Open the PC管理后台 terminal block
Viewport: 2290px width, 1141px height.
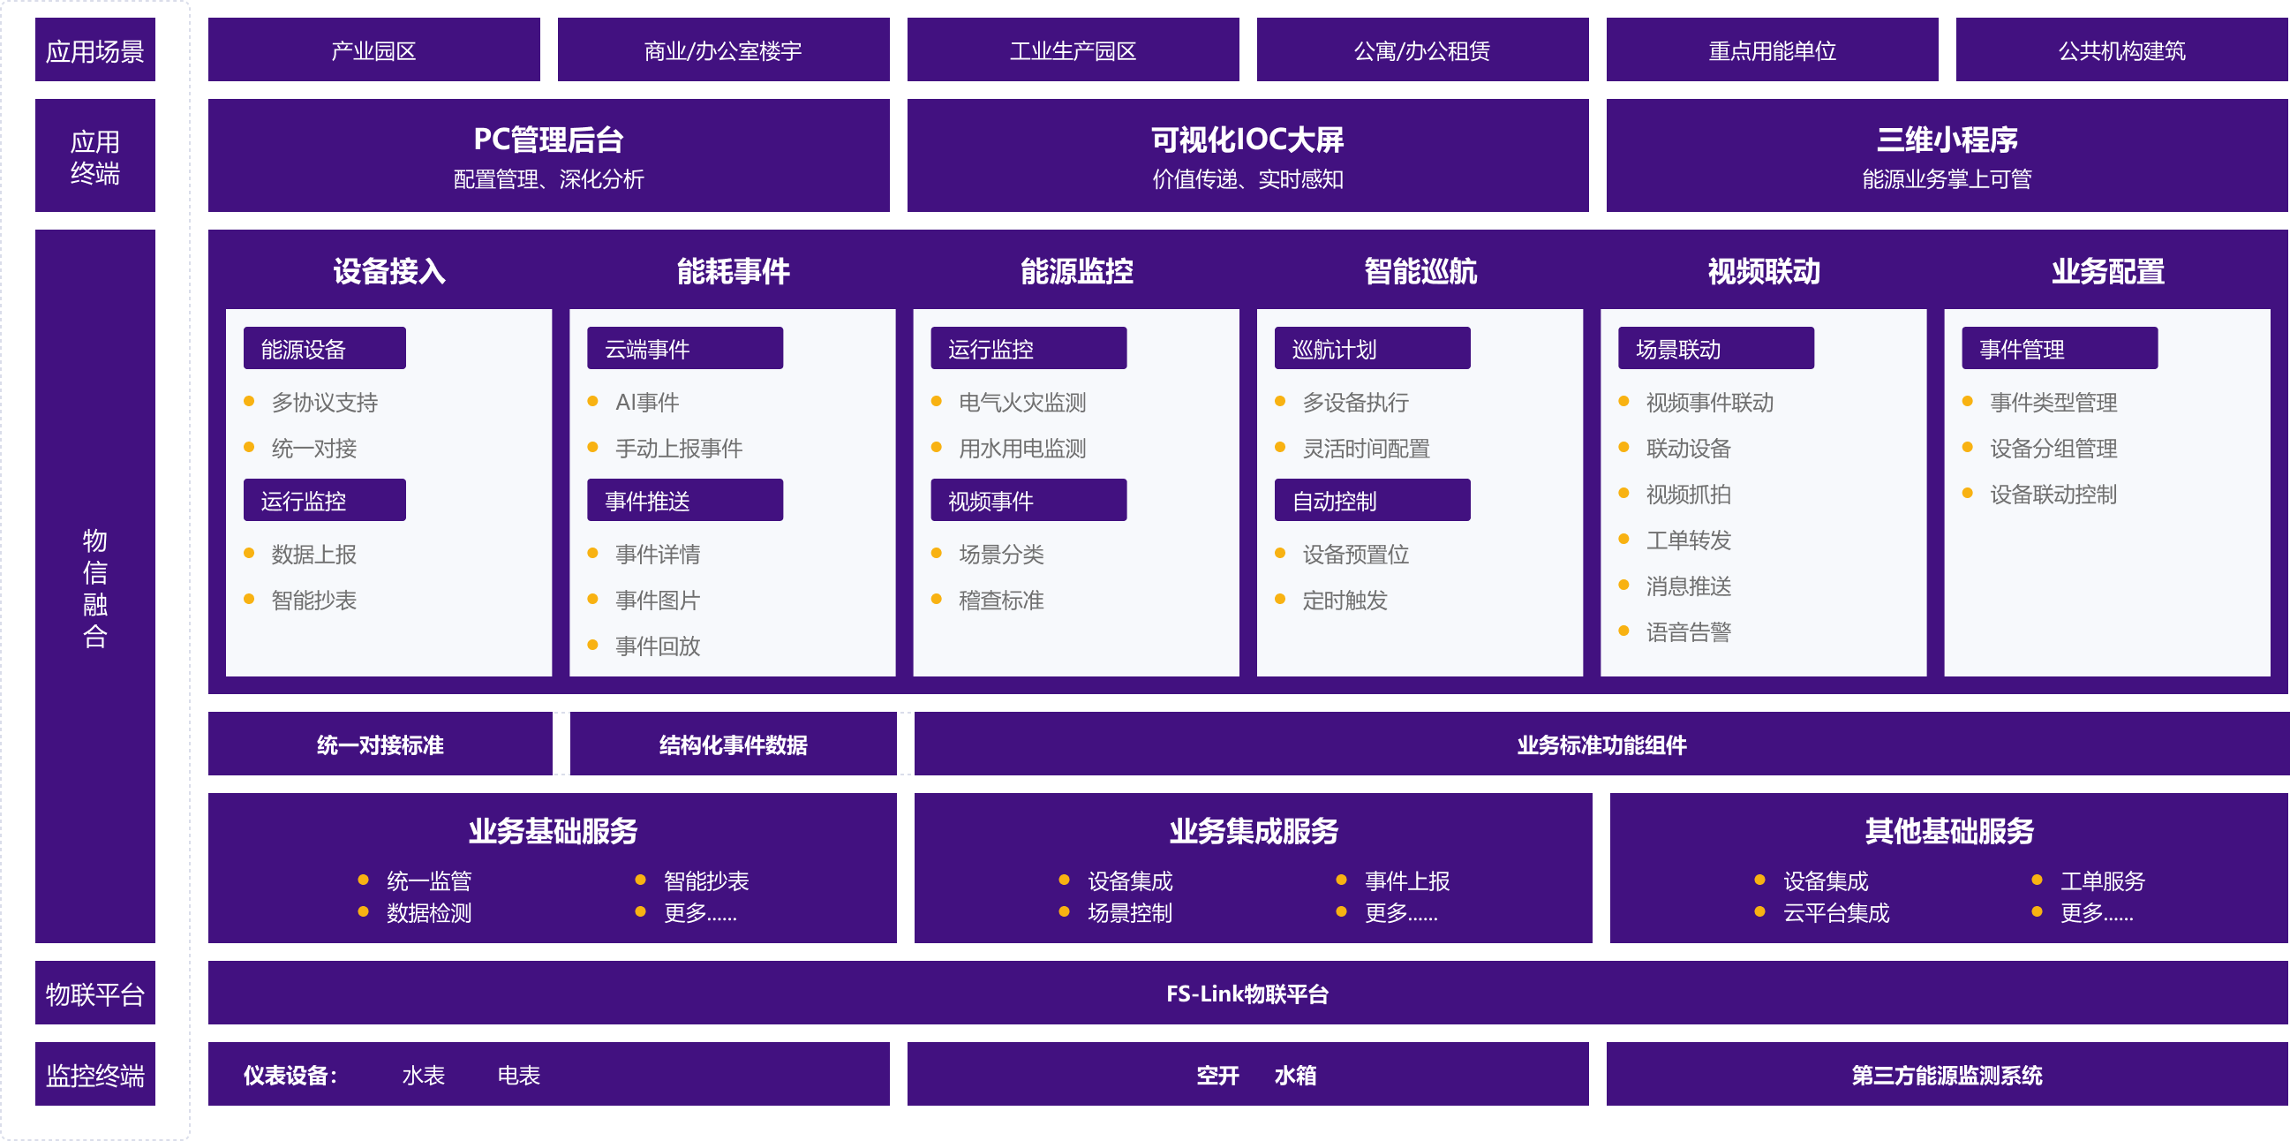[x=548, y=155]
